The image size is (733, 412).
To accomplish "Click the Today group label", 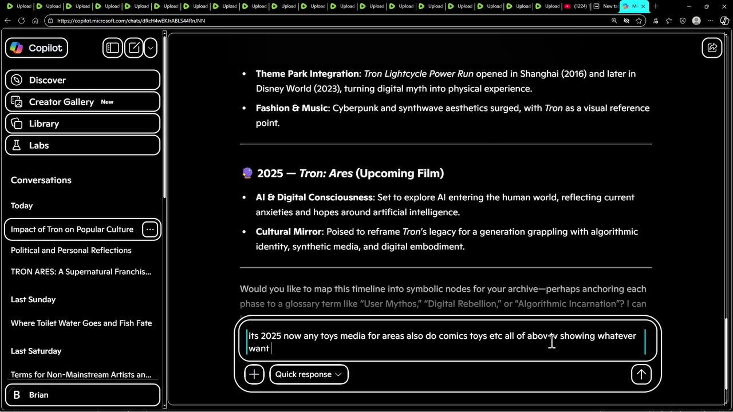I will [22, 206].
